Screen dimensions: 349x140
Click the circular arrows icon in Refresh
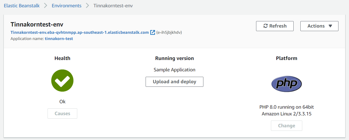coord(266,26)
